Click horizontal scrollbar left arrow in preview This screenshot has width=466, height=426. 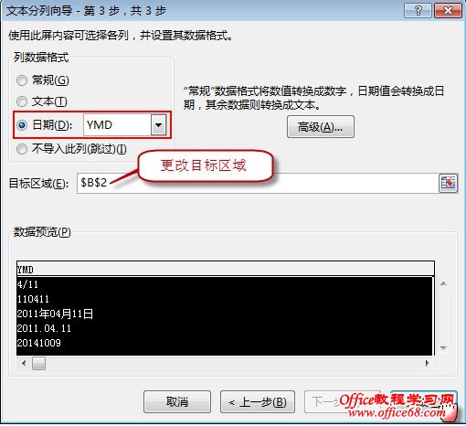click(x=24, y=363)
